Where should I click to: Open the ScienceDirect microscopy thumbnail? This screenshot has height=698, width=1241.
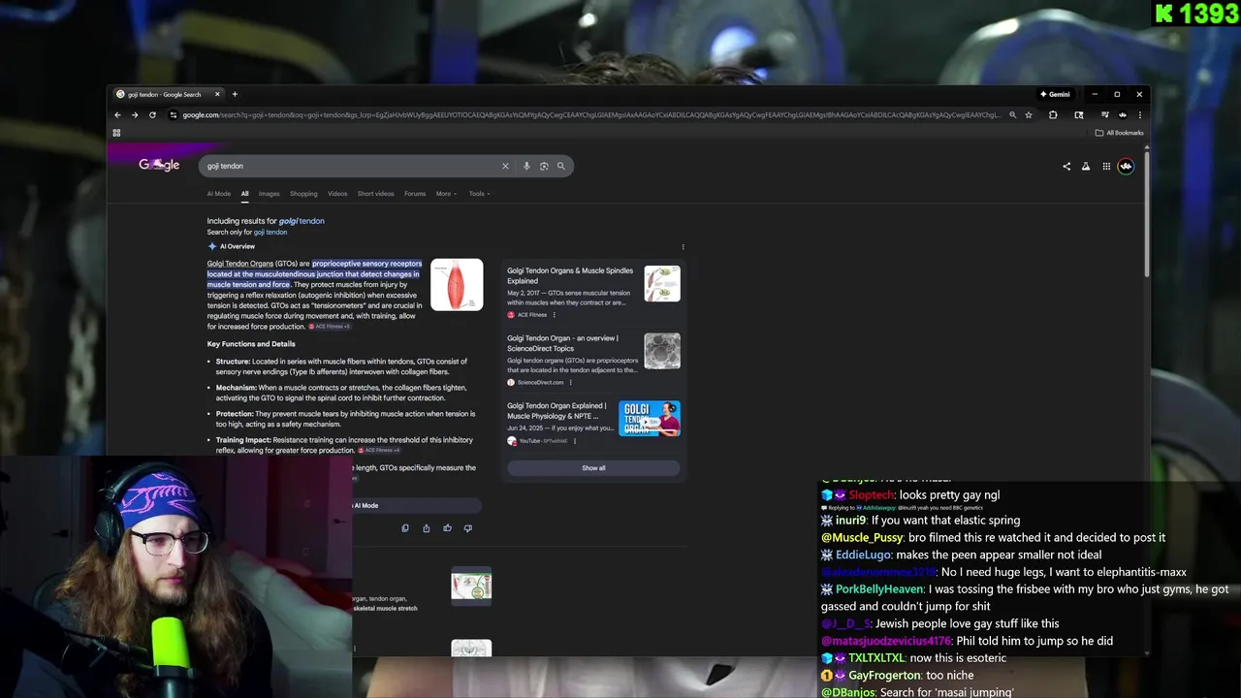662,352
